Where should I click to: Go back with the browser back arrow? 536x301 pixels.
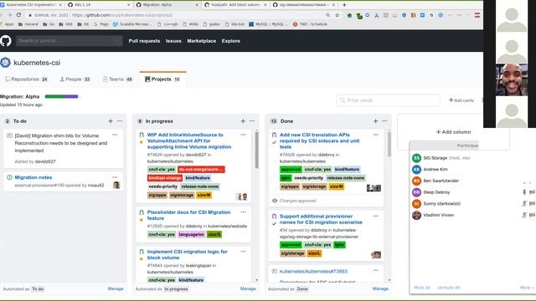click(x=2, y=15)
